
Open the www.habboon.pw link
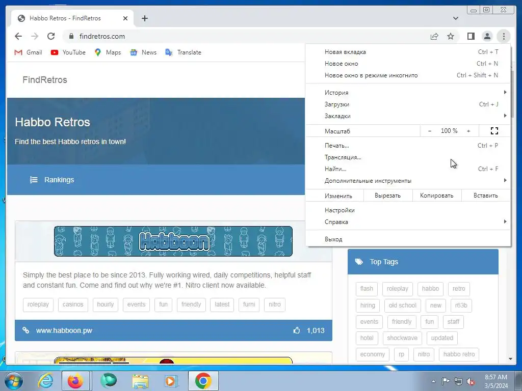pos(64,330)
